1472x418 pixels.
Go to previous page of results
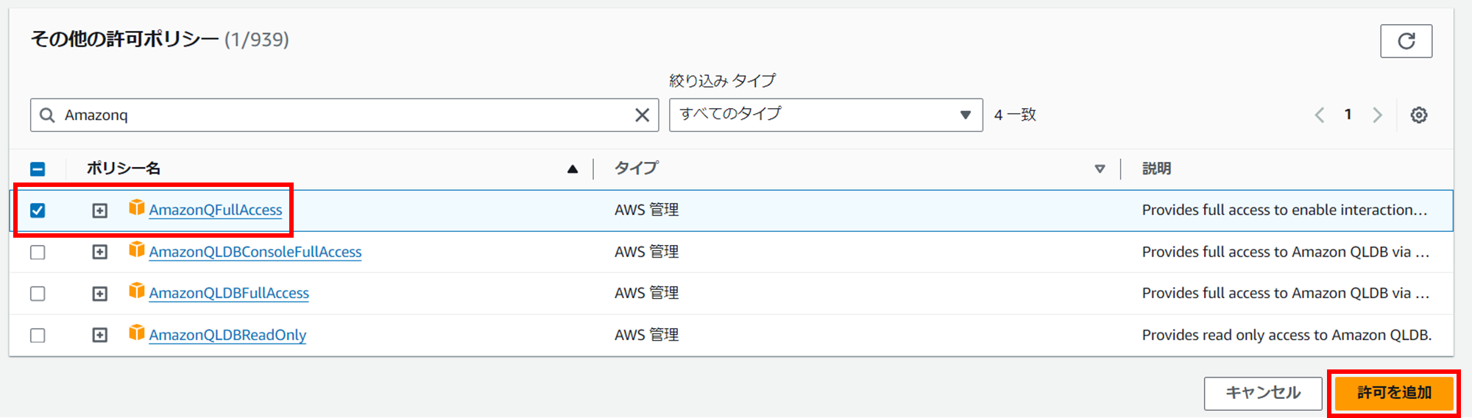(x=1320, y=115)
